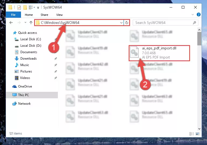Open Local Disk (D:) in sidebar
Screen dimensions: 207x145
(28, 46)
